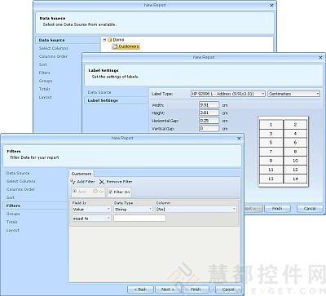This screenshot has width=326, height=296.
Task: Click the 'Add Filter' text label
Action: point(86,182)
